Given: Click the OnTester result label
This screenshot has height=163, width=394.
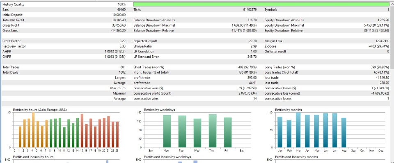Looking at the screenshot, I should (275, 52).
